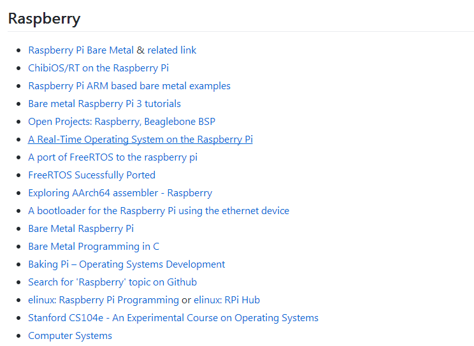The height and width of the screenshot is (346, 474).
Task: Open Baking Pi – Operating Systems Development
Action: click(x=126, y=264)
